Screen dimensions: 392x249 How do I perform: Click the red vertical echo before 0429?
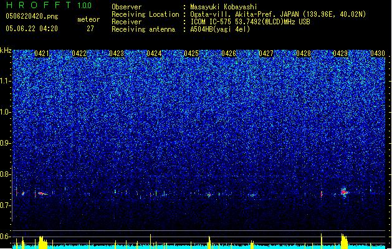tap(322, 194)
